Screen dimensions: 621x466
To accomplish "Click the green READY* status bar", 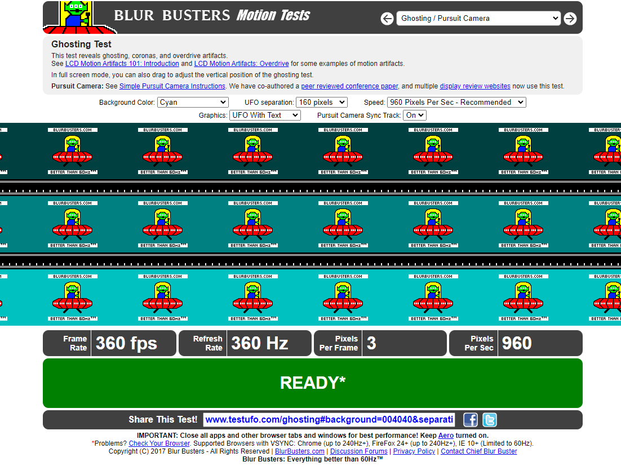I will tap(313, 383).
